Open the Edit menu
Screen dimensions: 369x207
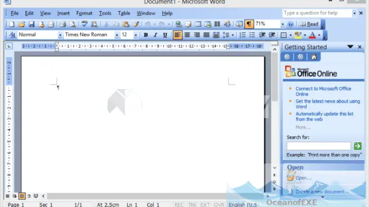29,13
